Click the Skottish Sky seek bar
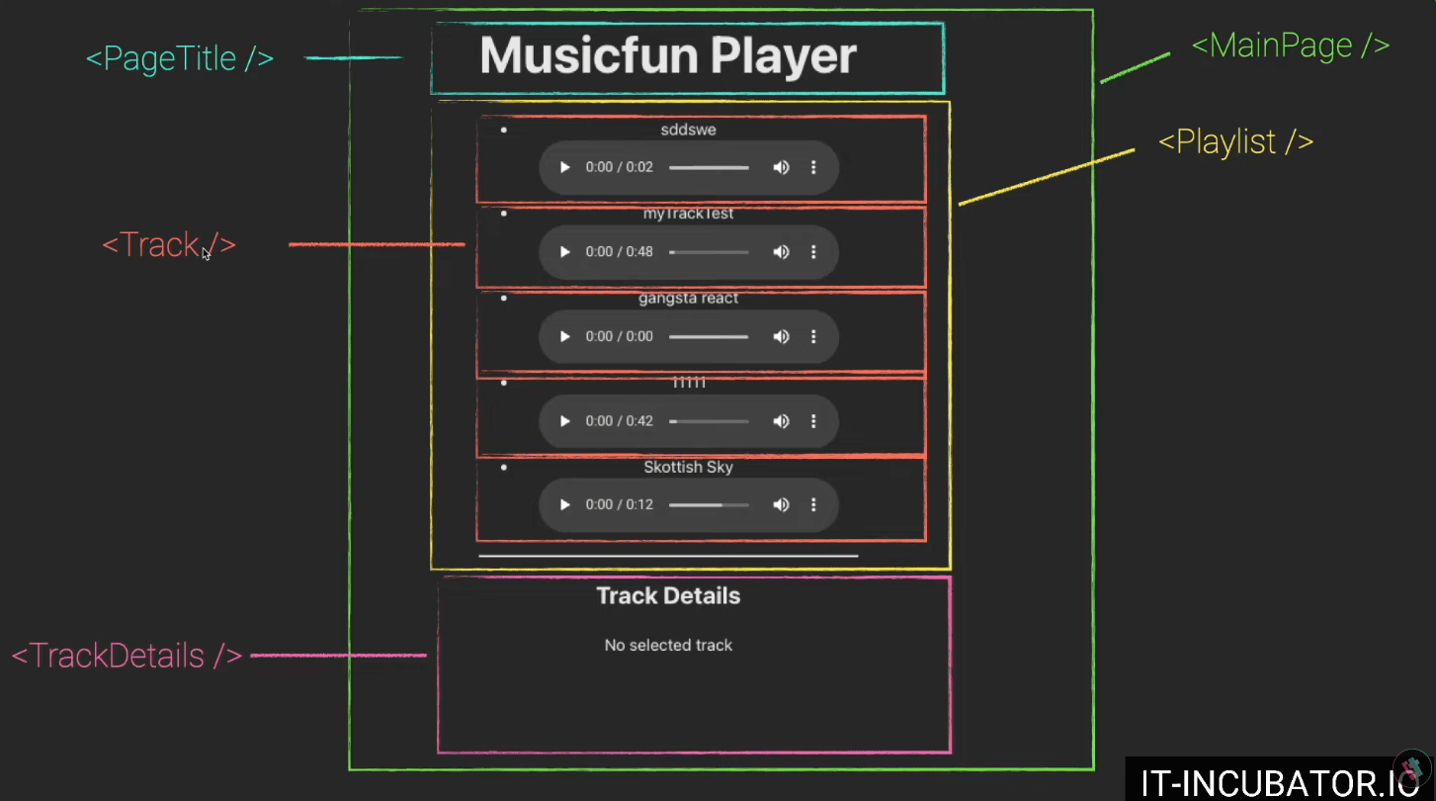This screenshot has width=1436, height=801. (709, 505)
